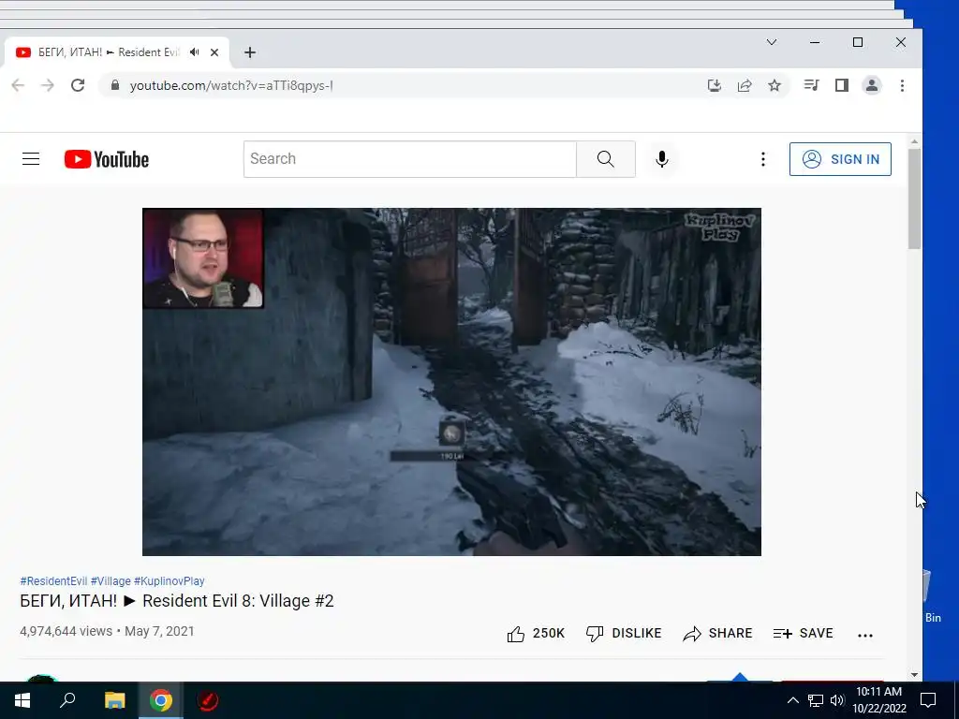
Task: SAVE the video to a playlist
Action: click(x=803, y=634)
